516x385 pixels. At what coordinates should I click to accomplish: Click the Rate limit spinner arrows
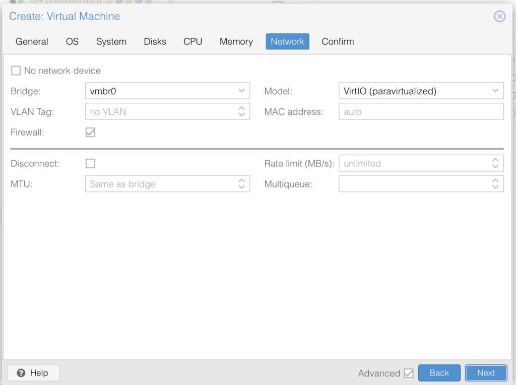pyautogui.click(x=495, y=163)
